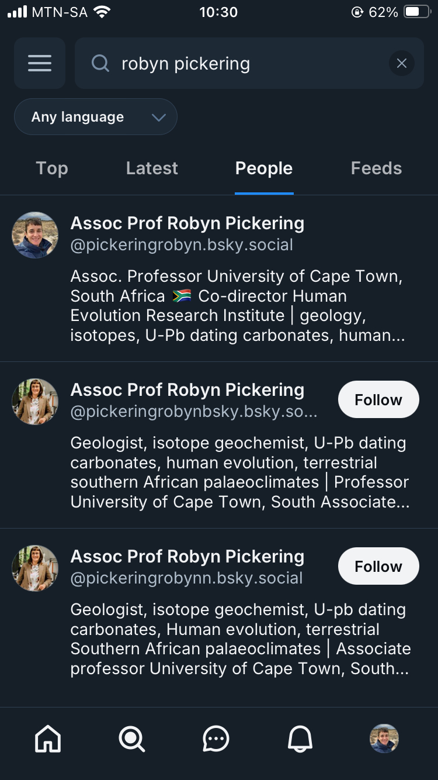The width and height of the screenshot is (438, 780).
Task: Open the @pickeringrobyn.bsky.social handle
Action: coord(182,245)
